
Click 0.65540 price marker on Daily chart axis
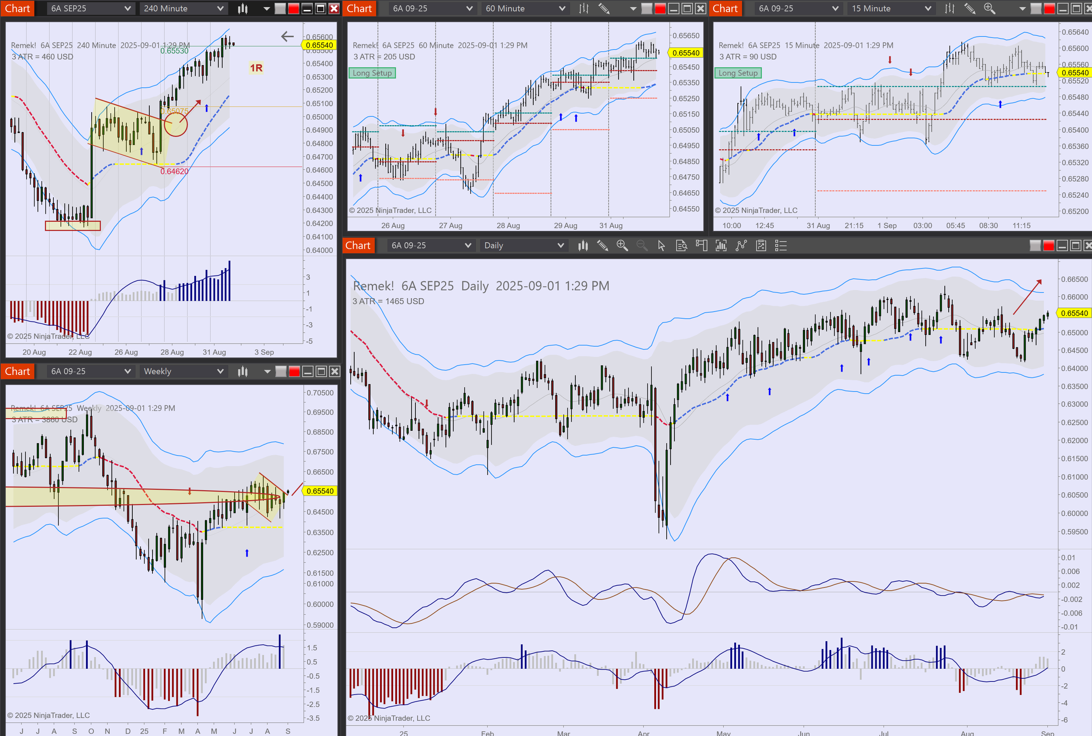click(x=1074, y=313)
